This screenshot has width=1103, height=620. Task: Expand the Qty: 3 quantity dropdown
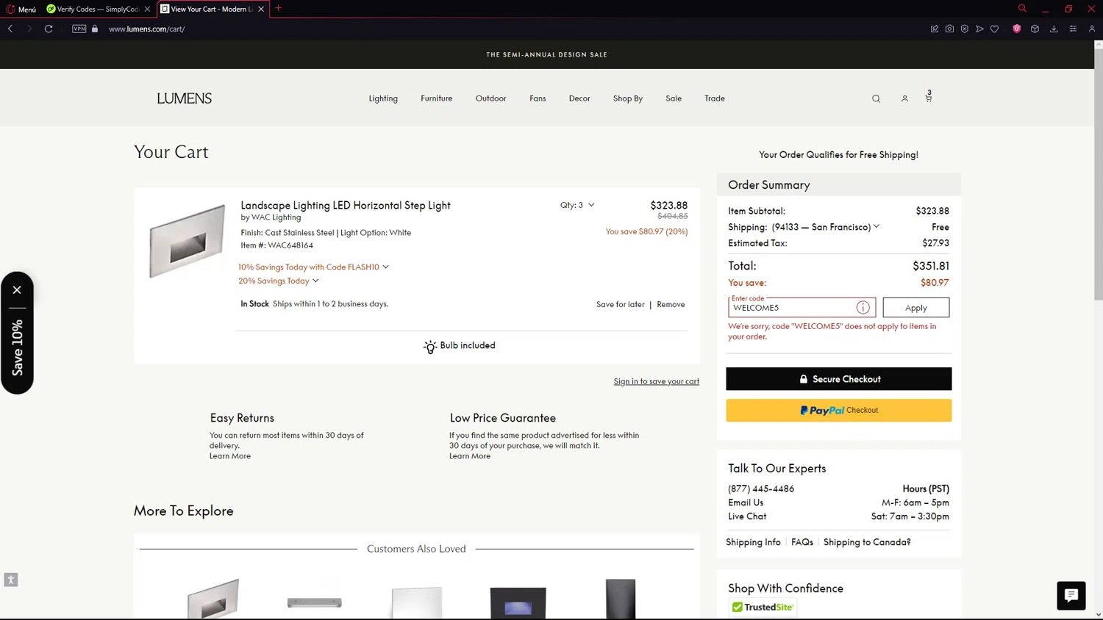577,205
